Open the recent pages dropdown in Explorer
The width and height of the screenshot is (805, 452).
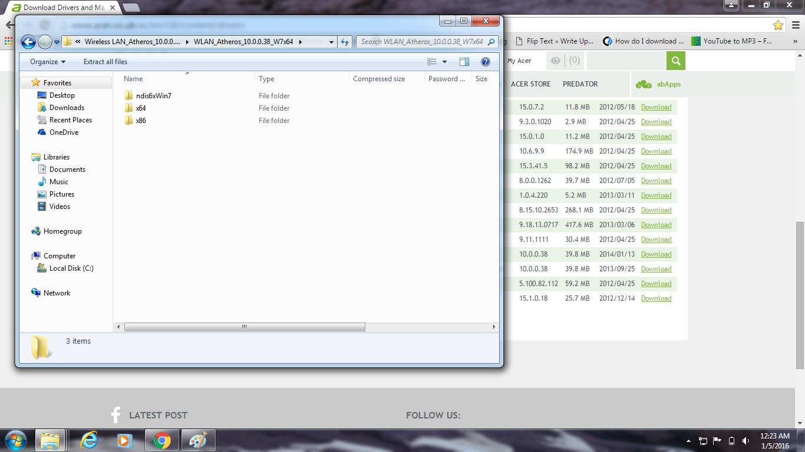57,42
